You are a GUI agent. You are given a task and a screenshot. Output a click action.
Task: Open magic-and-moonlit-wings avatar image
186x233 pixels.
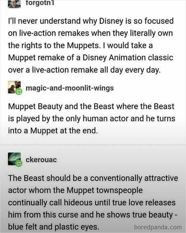14,87
